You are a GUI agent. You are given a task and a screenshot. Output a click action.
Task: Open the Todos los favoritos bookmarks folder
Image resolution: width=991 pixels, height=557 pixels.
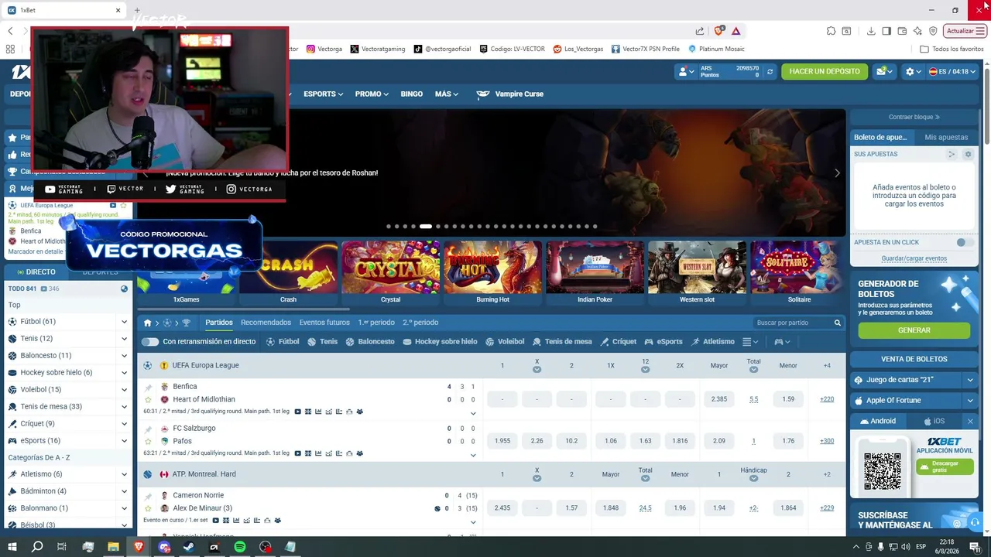[952, 49]
